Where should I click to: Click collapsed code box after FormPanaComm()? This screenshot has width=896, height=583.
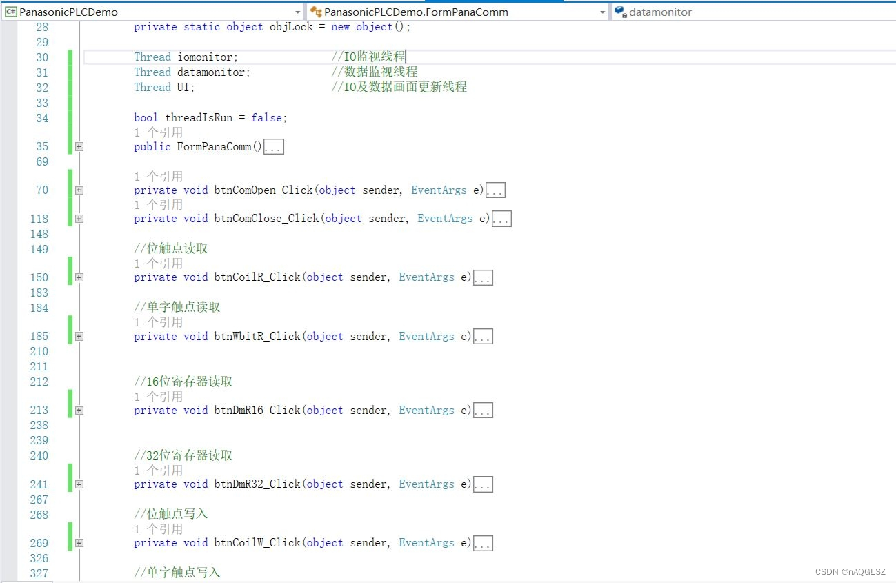coord(274,147)
